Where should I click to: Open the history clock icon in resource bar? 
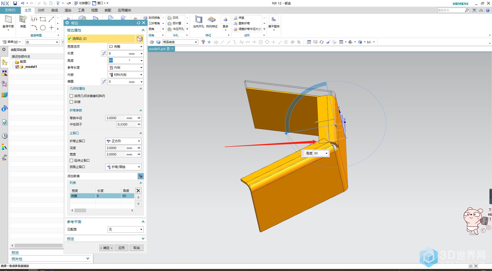[5, 136]
